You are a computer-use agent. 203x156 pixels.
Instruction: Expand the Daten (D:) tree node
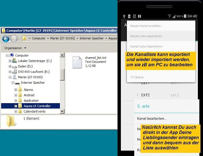tap(10, 66)
